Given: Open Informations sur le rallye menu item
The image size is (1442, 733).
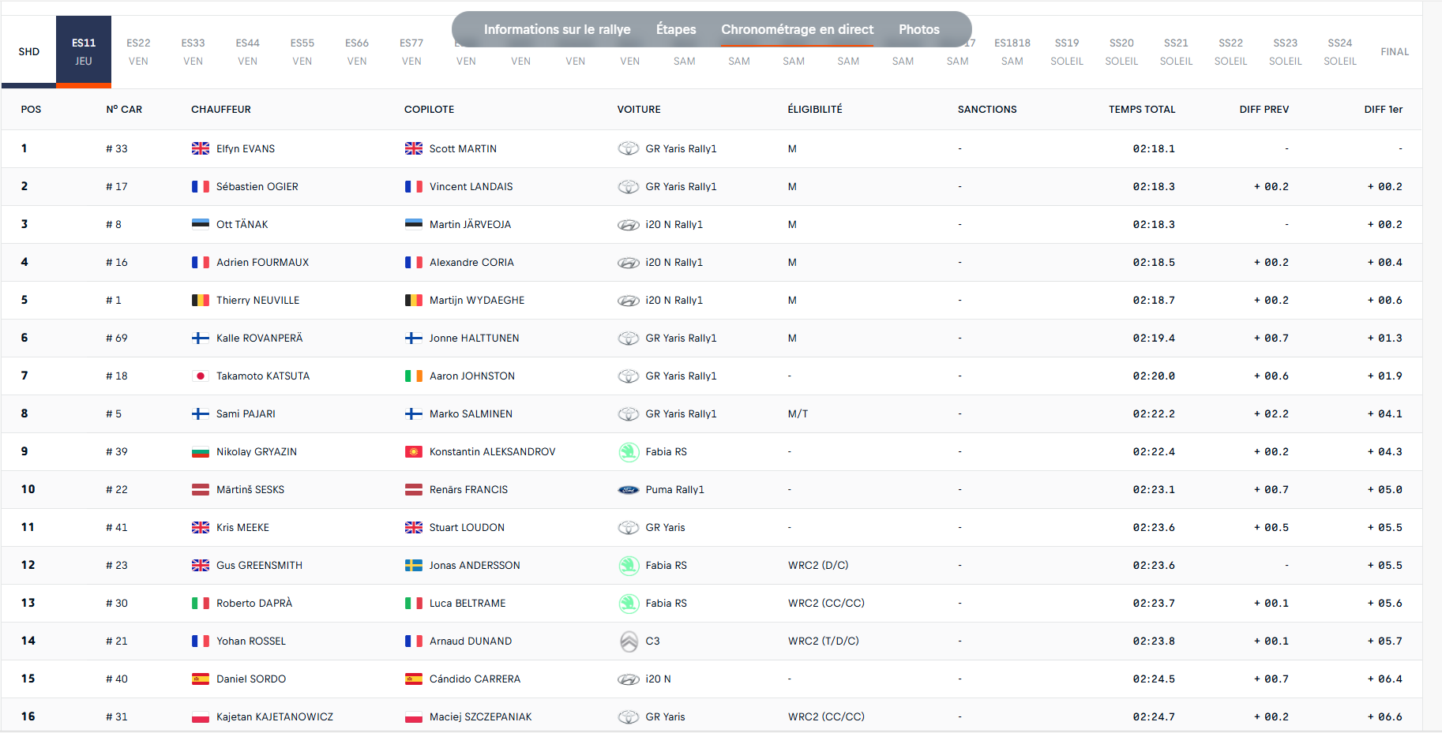Looking at the screenshot, I should click(x=557, y=29).
